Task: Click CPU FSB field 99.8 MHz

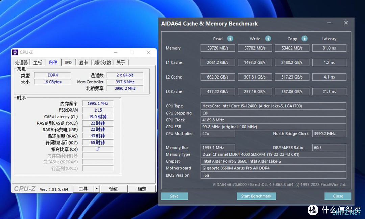Action: pyautogui.click(x=273, y=127)
